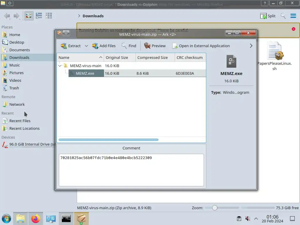This screenshot has height=225, width=300.
Task: Open Documents in Places panel
Action: 27,50
